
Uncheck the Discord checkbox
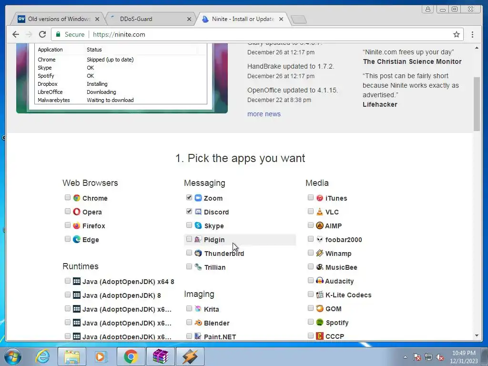(189, 211)
